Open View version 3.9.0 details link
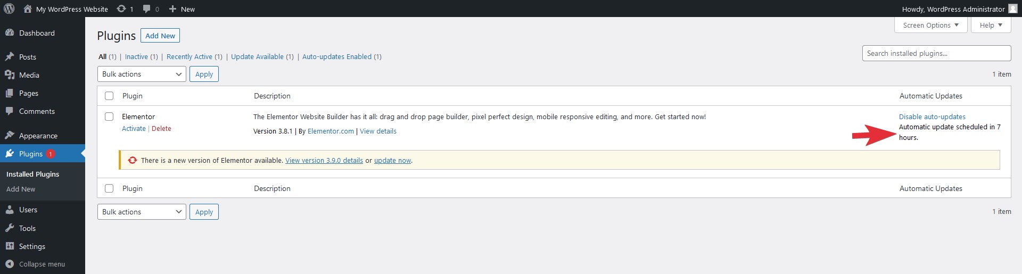Screen dimensions: 1022x274 (324, 160)
